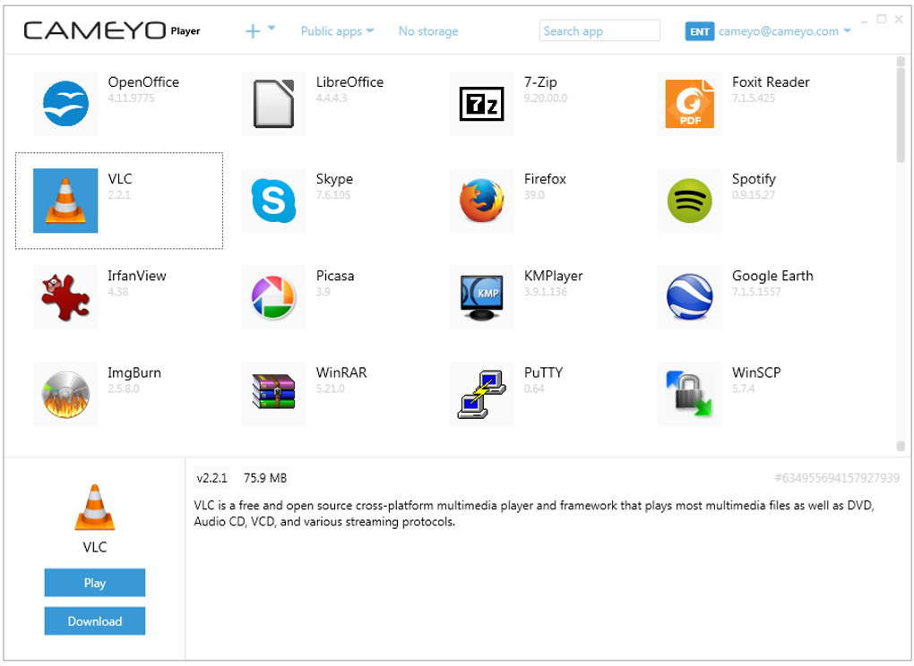Click the PuTTY name label
914x666 pixels.
coord(543,372)
